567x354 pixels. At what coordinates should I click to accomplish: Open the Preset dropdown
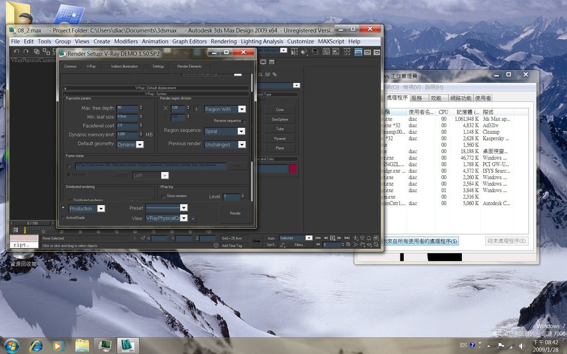click(166, 208)
